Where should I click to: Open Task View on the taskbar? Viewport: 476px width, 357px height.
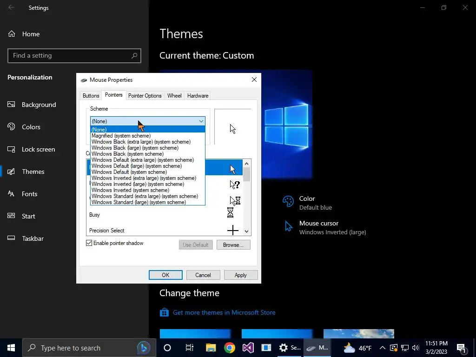(190, 348)
